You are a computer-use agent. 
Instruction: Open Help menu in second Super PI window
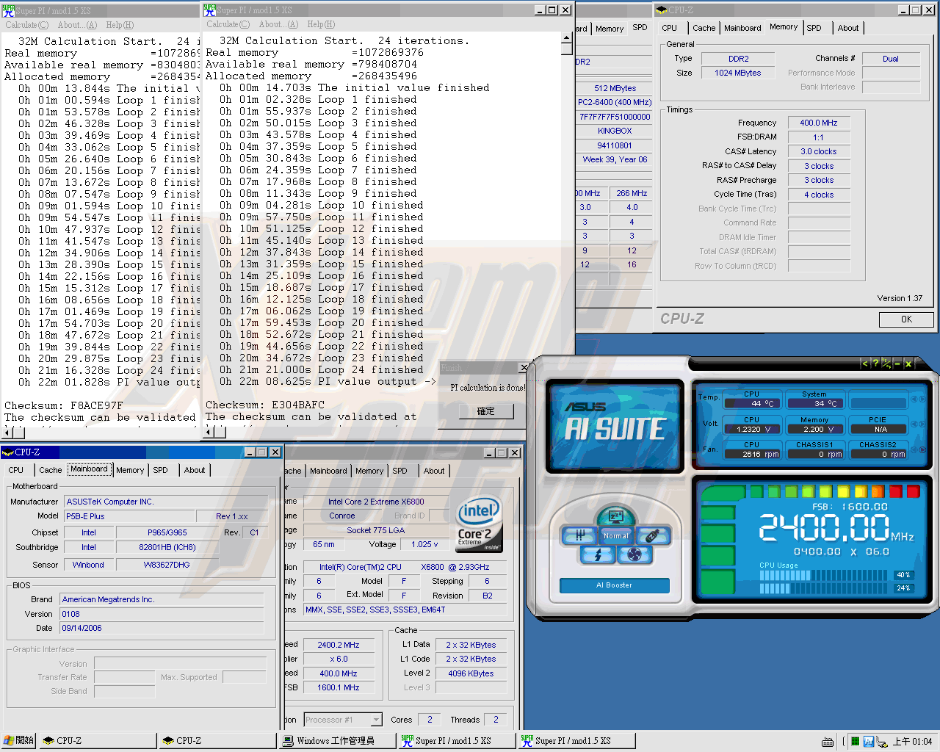[321, 24]
